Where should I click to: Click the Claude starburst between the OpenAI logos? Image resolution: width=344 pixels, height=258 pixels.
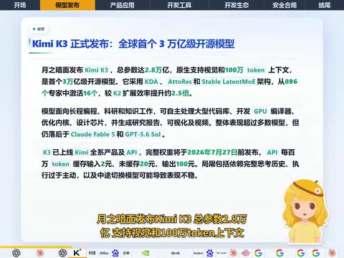pos(40,253)
